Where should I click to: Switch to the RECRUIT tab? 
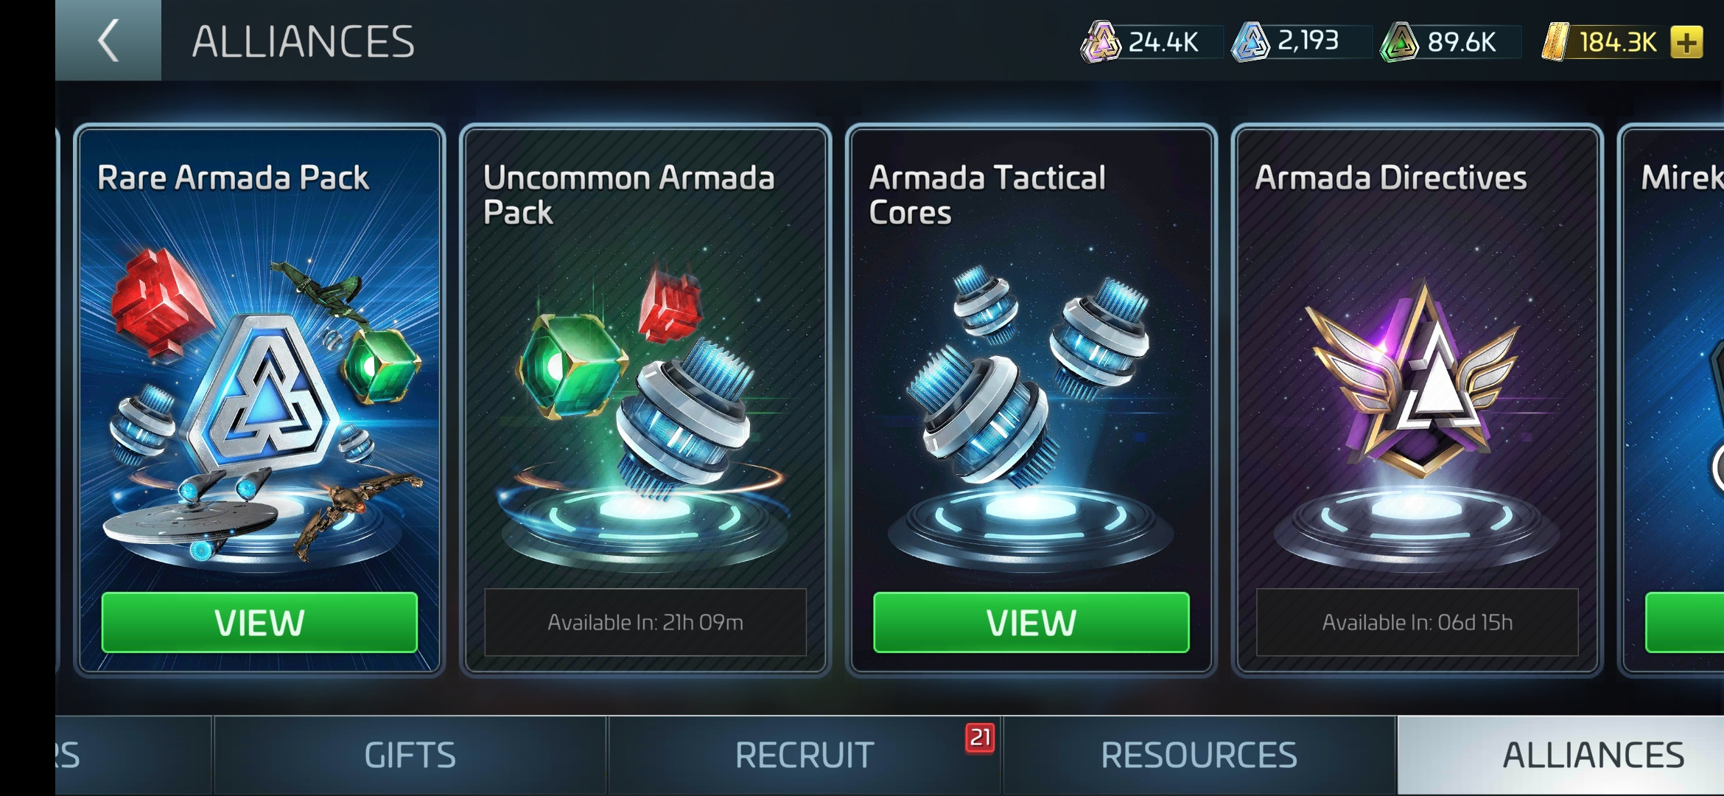(x=805, y=755)
